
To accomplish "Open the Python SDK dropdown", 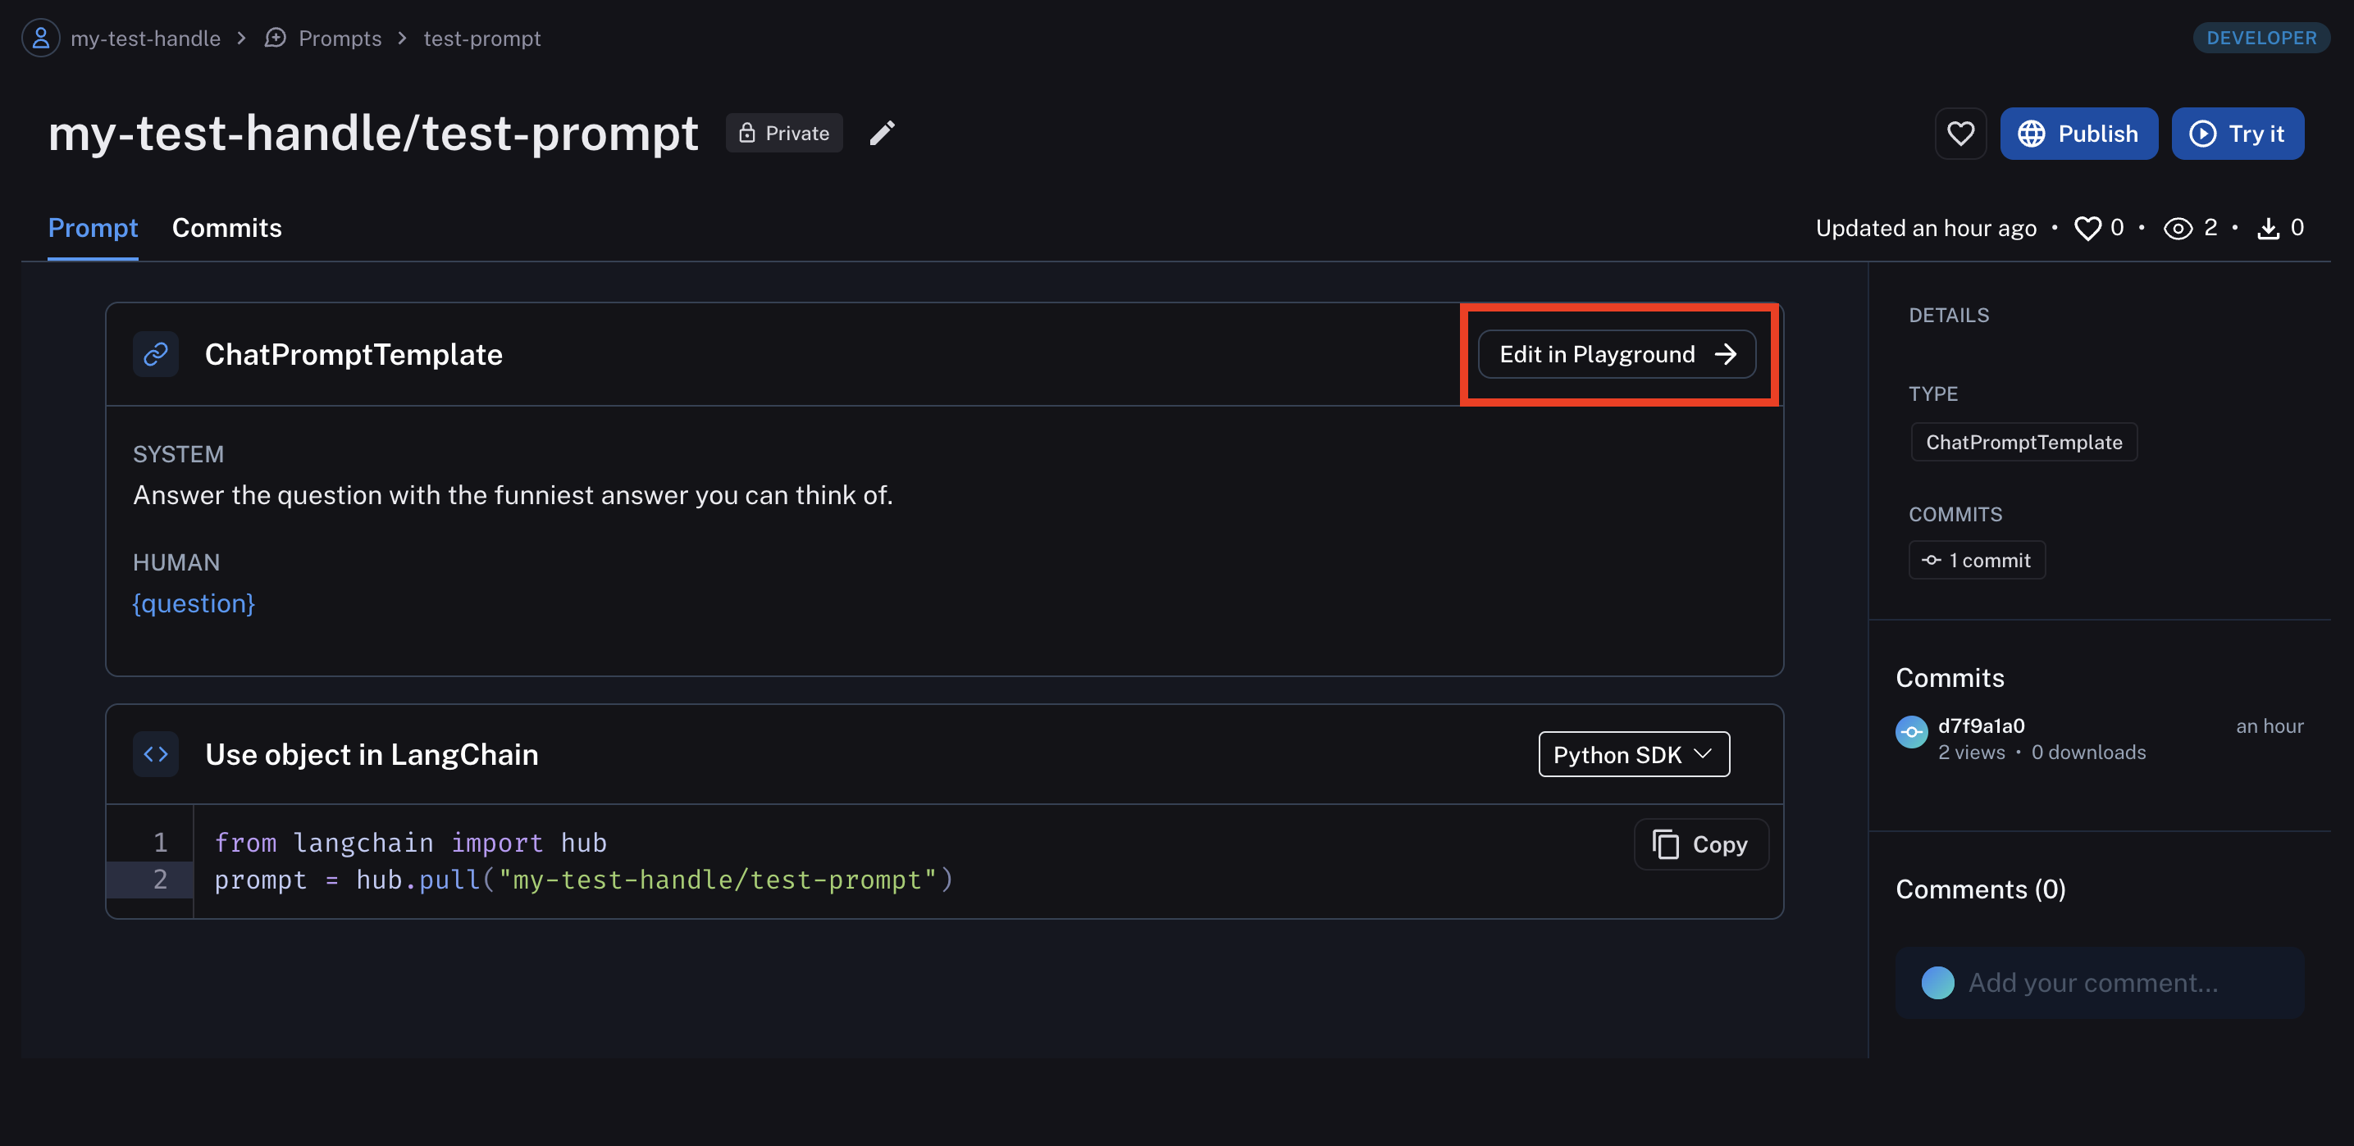I will 1633,754.
